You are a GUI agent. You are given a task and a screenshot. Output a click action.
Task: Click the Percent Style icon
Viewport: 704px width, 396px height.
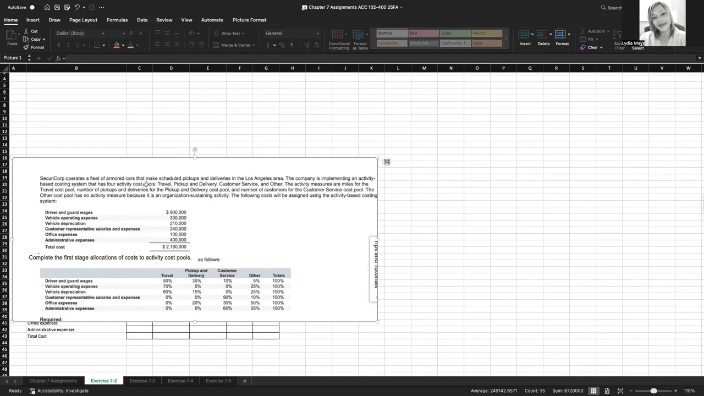pyautogui.click(x=282, y=45)
